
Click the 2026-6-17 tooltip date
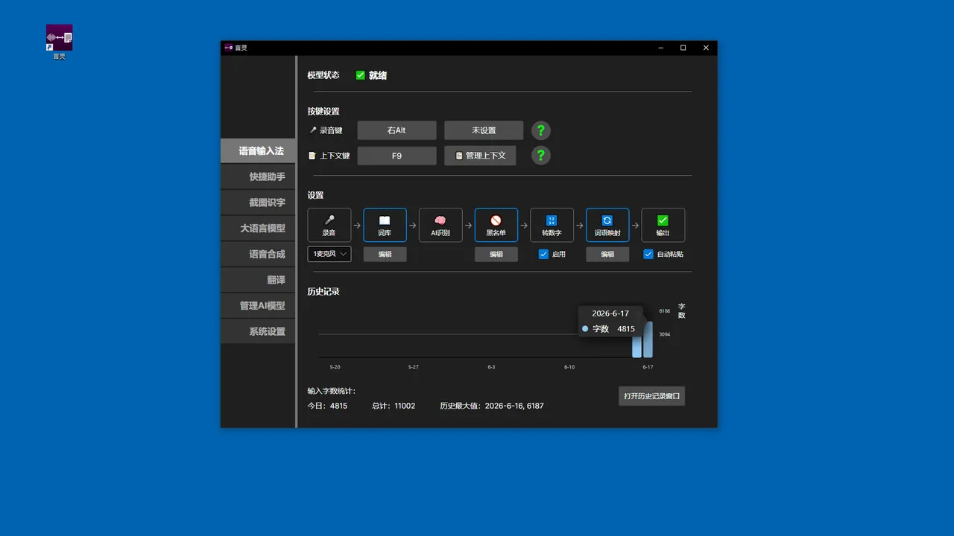pos(610,313)
